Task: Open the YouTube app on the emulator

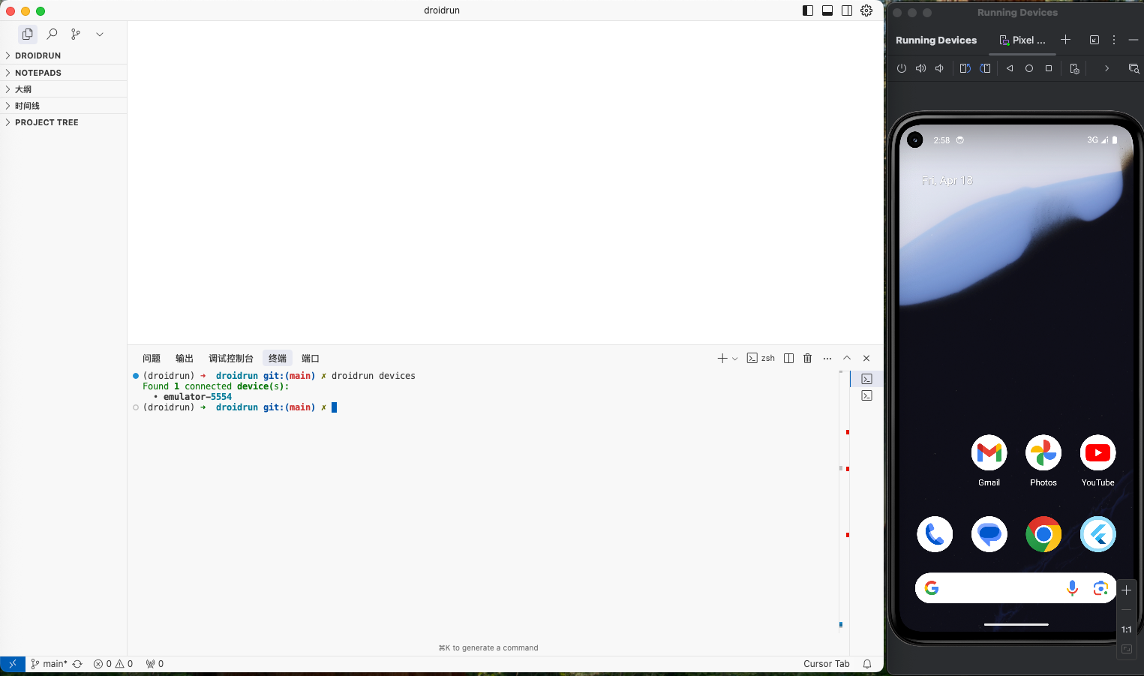Action: pyautogui.click(x=1097, y=453)
